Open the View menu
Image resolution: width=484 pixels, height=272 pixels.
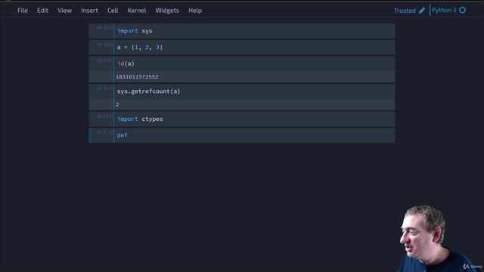click(x=64, y=11)
